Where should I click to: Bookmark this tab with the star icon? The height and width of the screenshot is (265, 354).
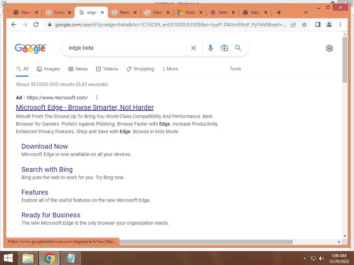(x=304, y=24)
